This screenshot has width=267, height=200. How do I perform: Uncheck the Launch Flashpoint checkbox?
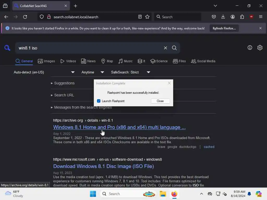point(99,101)
